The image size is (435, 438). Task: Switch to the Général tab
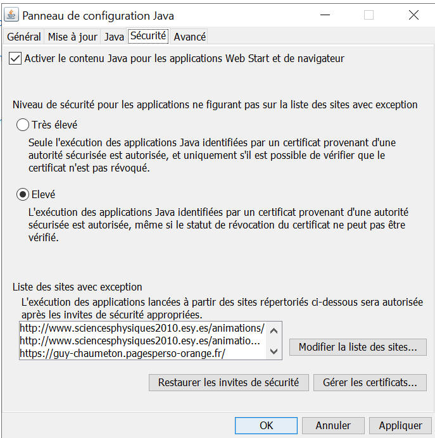[x=24, y=37]
